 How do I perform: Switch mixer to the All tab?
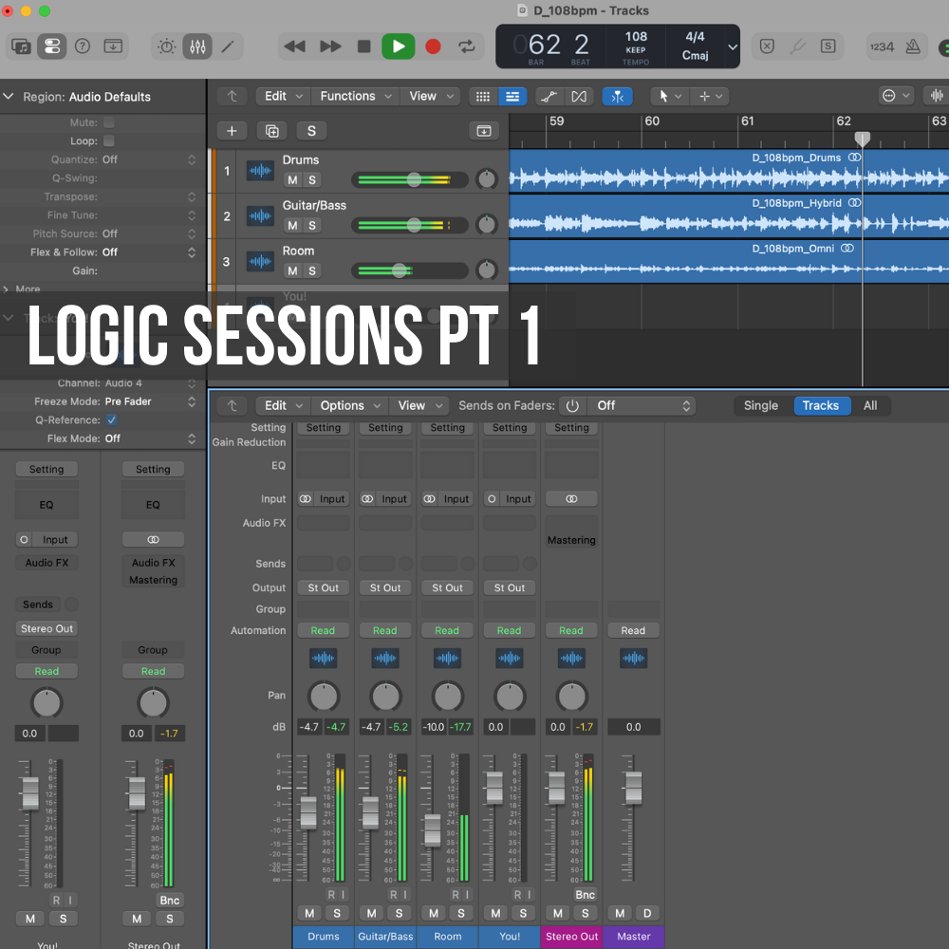tap(869, 405)
